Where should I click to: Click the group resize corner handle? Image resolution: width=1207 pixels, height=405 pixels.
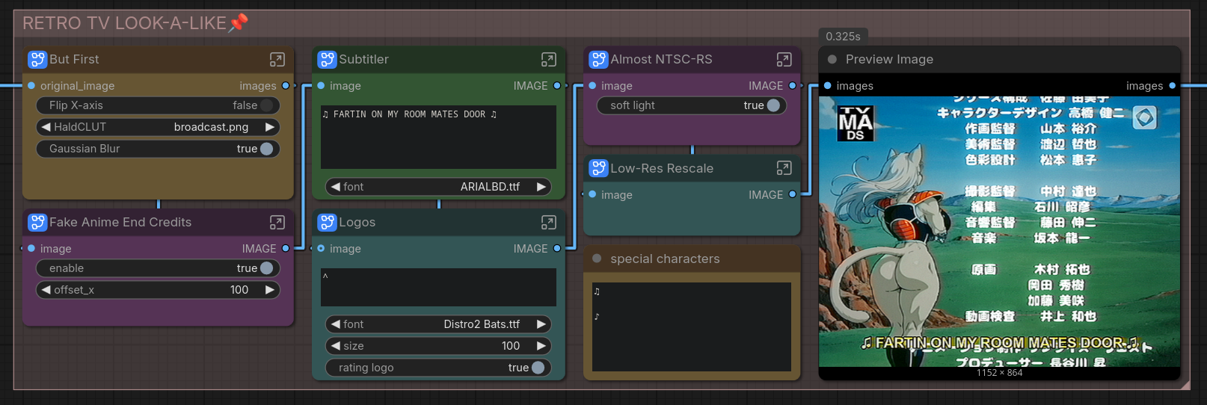point(1185,385)
